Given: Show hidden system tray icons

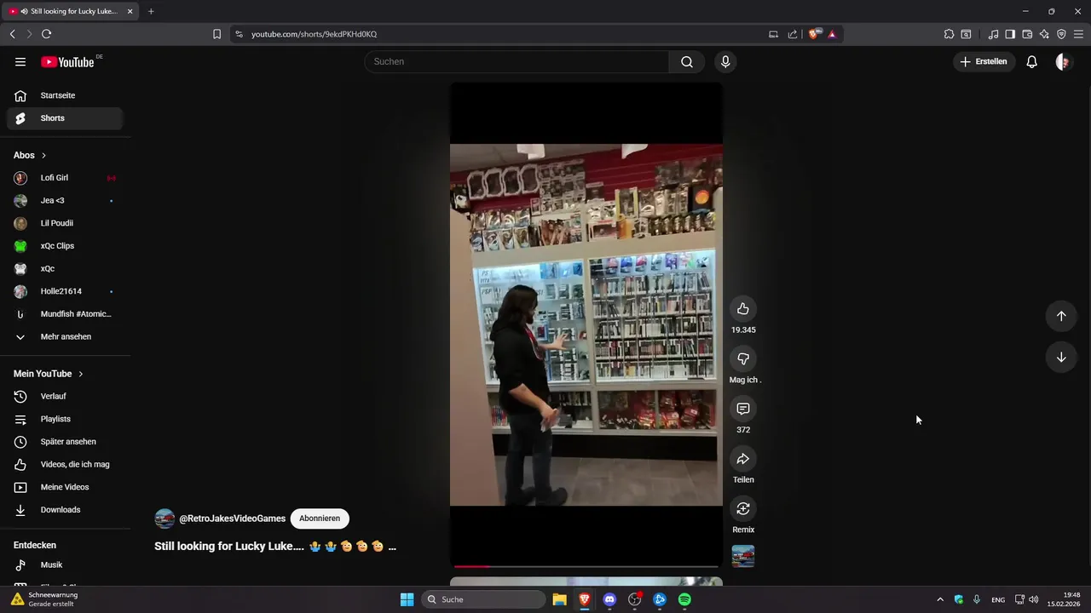Looking at the screenshot, I should [940, 599].
